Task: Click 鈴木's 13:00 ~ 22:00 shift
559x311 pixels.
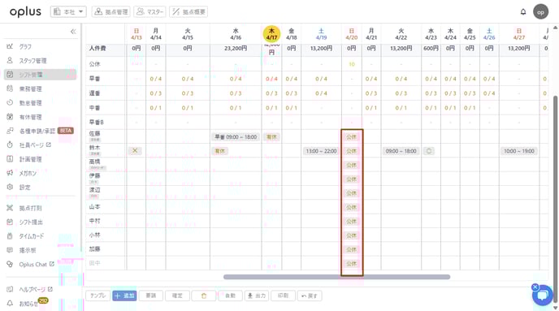Action: (x=321, y=151)
